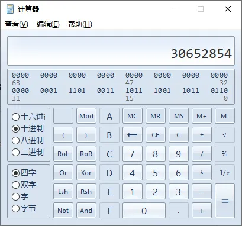Viewport: 242px width, 226px height.
Task: Click the MS memory store button
Action: 179,116
